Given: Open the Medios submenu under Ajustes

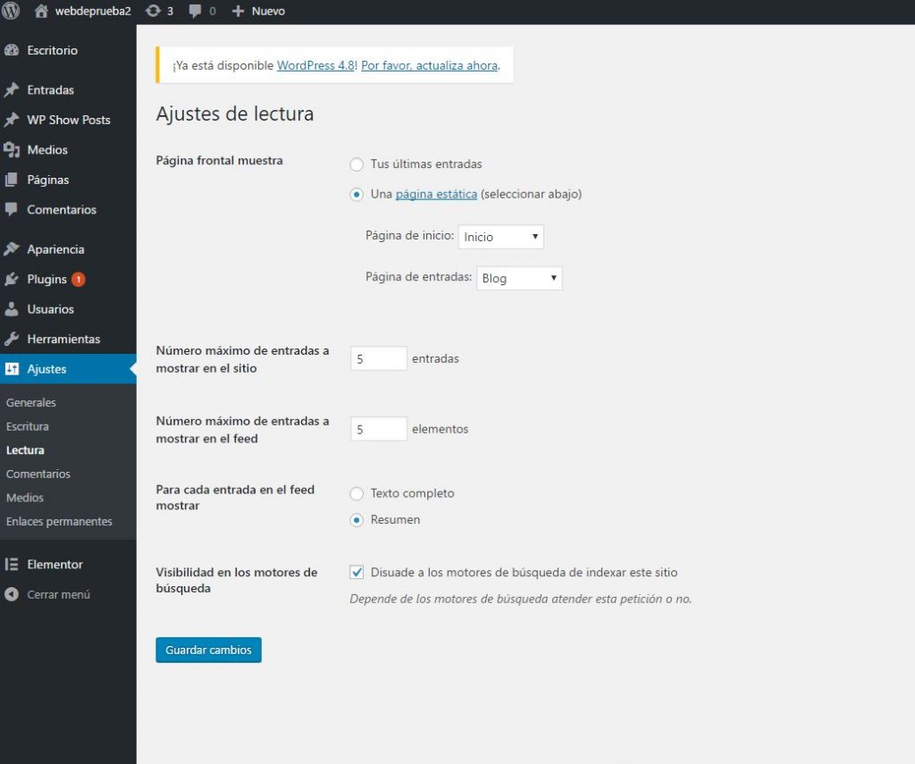Looking at the screenshot, I should [24, 498].
